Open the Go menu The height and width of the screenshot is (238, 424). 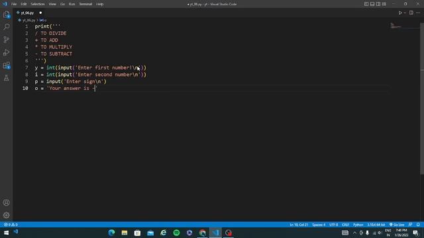(x=62, y=4)
